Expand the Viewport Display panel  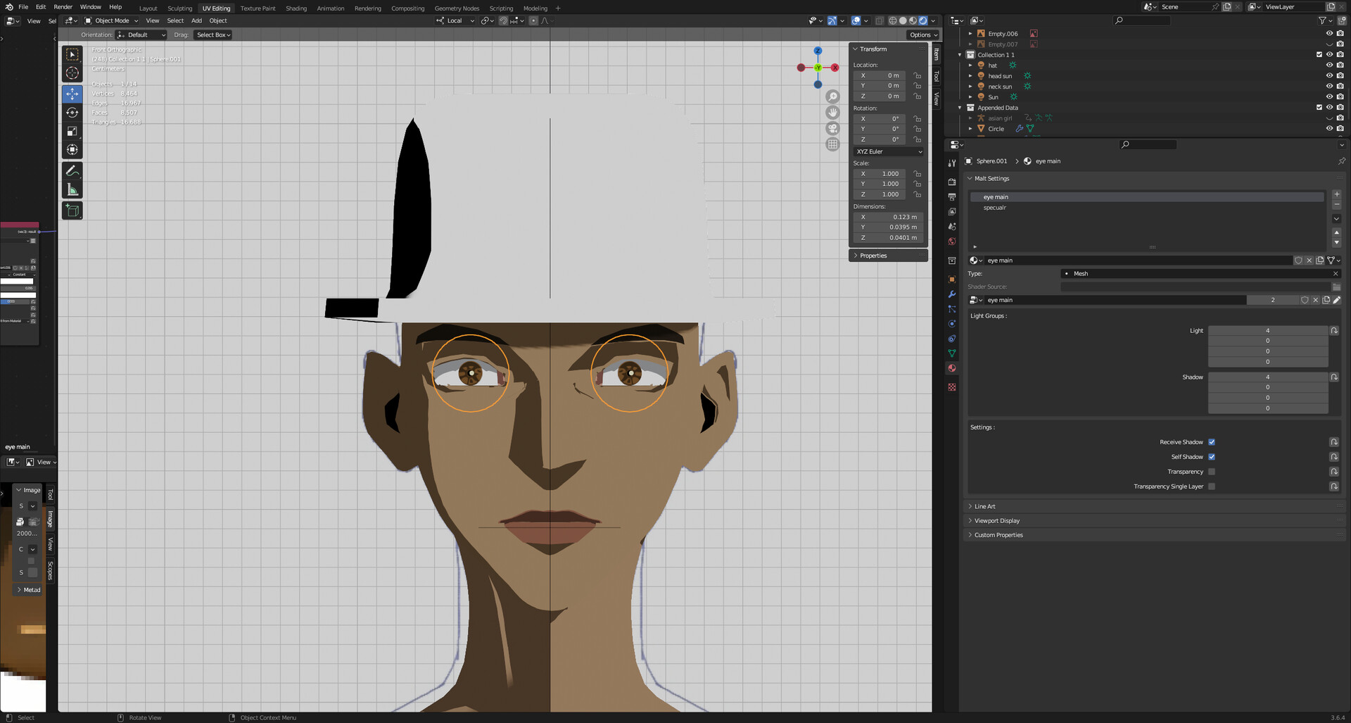pos(996,521)
